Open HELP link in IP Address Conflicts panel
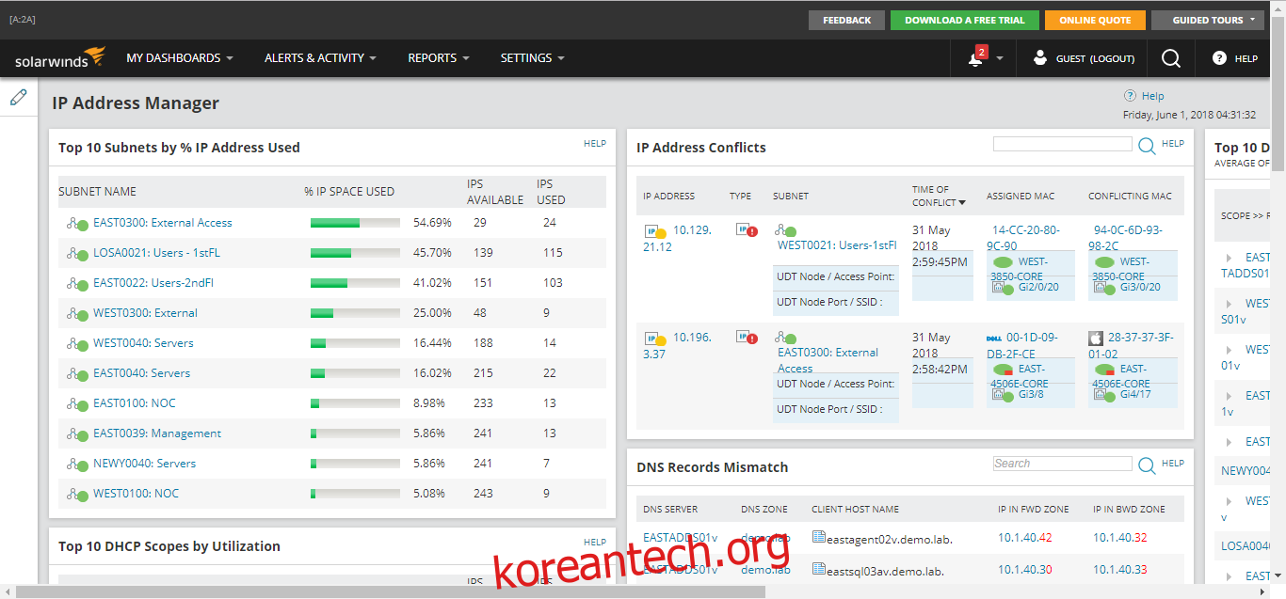 [x=1173, y=144]
